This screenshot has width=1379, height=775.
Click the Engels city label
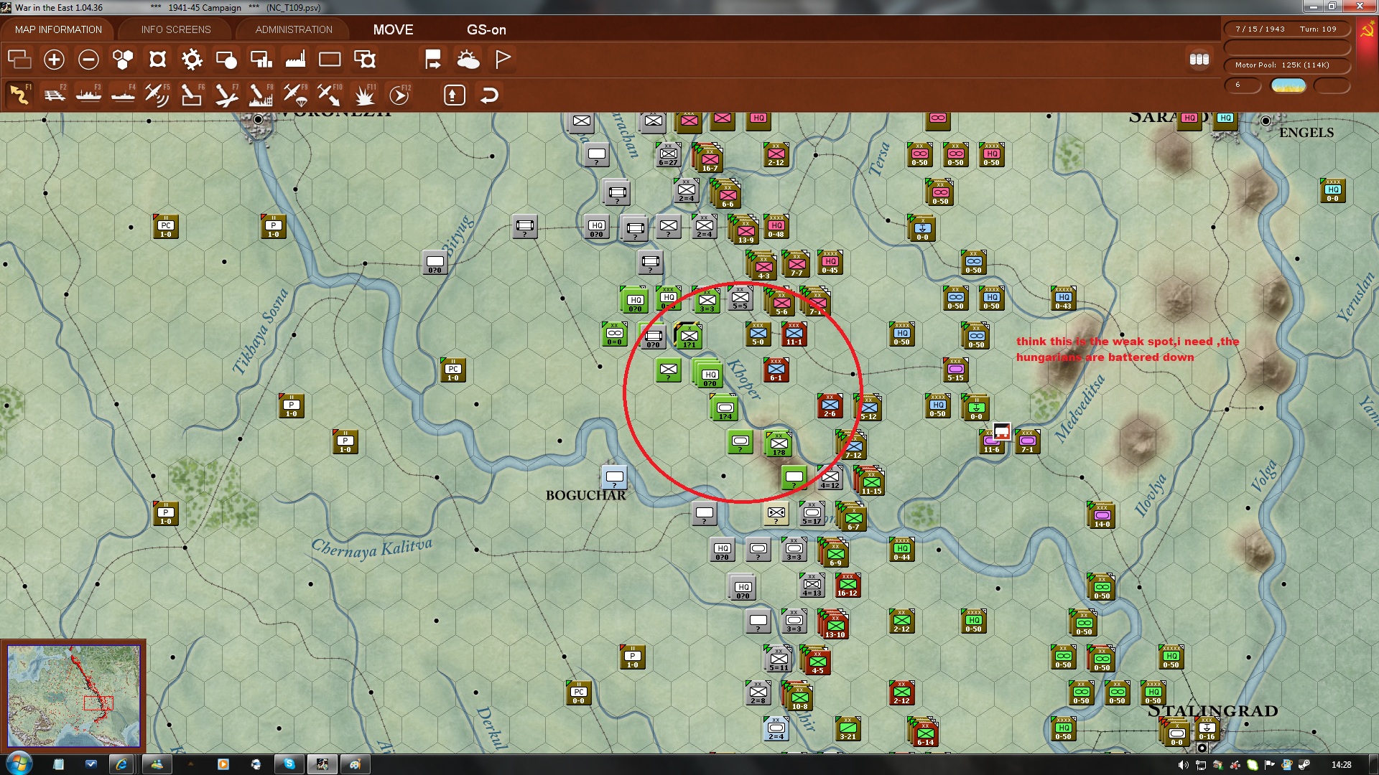click(1306, 133)
